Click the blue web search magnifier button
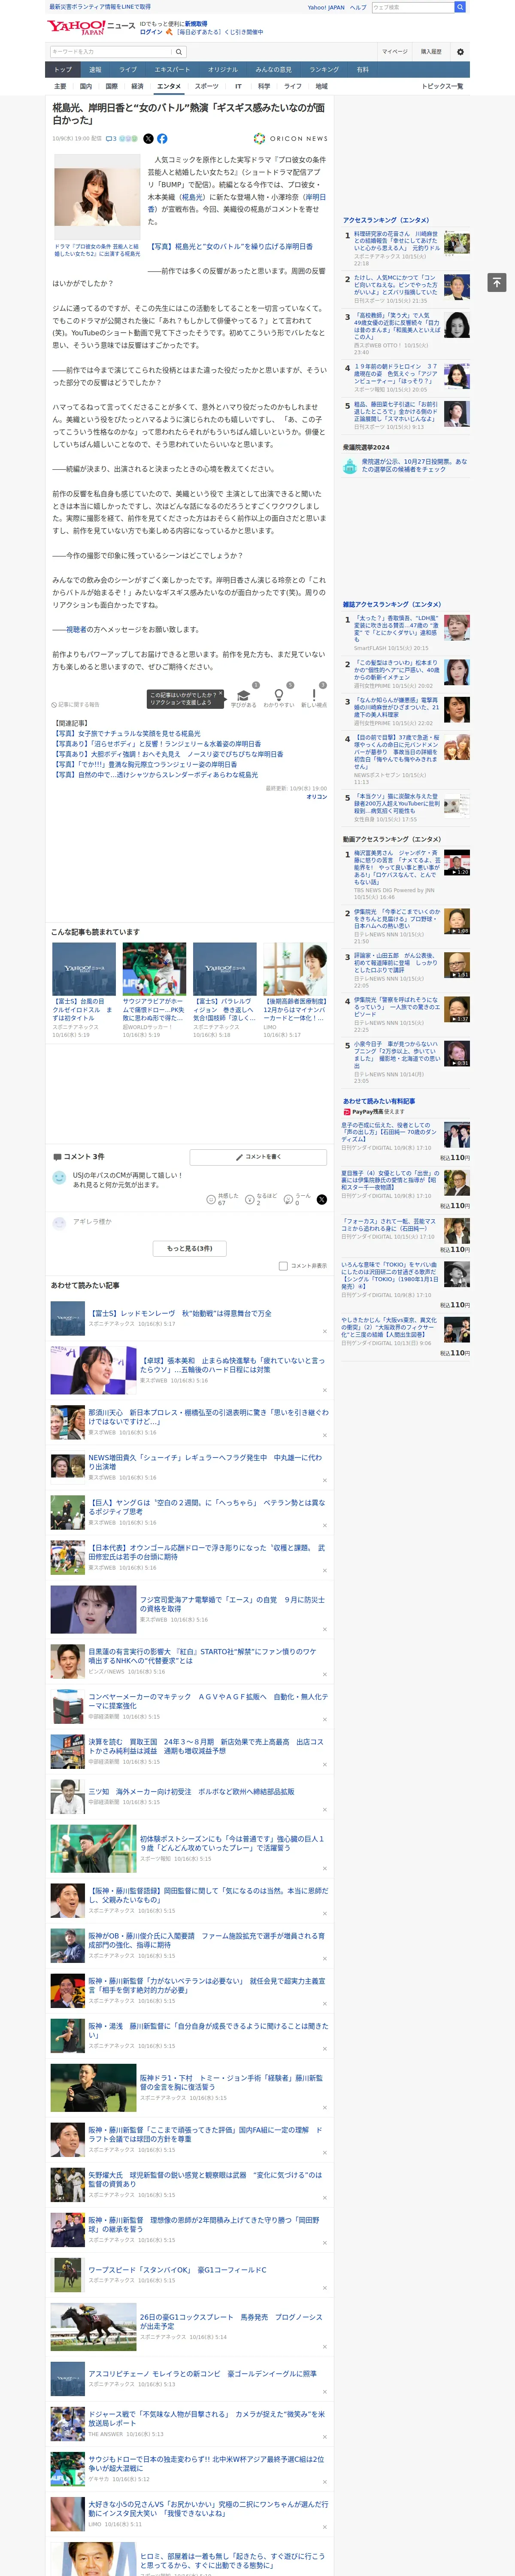Image resolution: width=515 pixels, height=2576 pixels. [460, 7]
